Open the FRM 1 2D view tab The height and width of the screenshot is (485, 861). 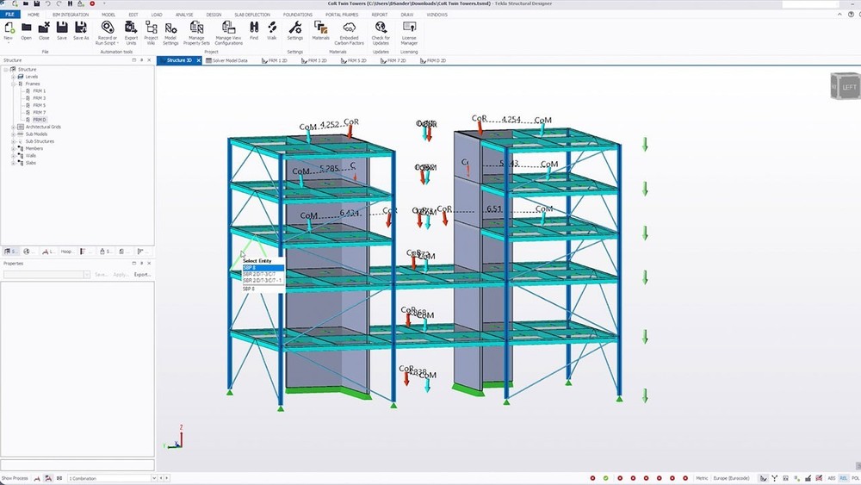pos(275,60)
